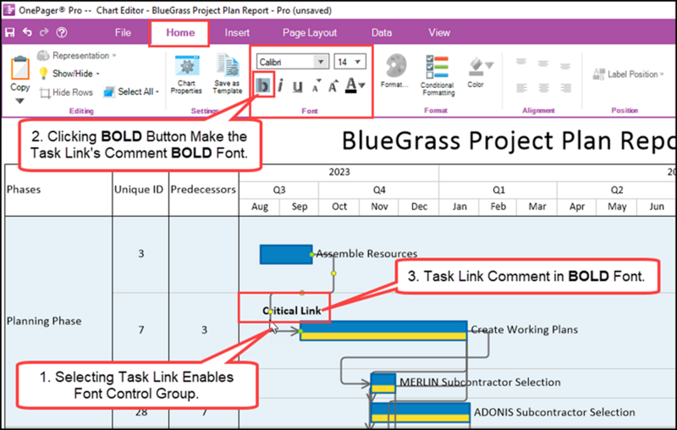
Task: Open the Representation dropdown
Action: [x=77, y=56]
